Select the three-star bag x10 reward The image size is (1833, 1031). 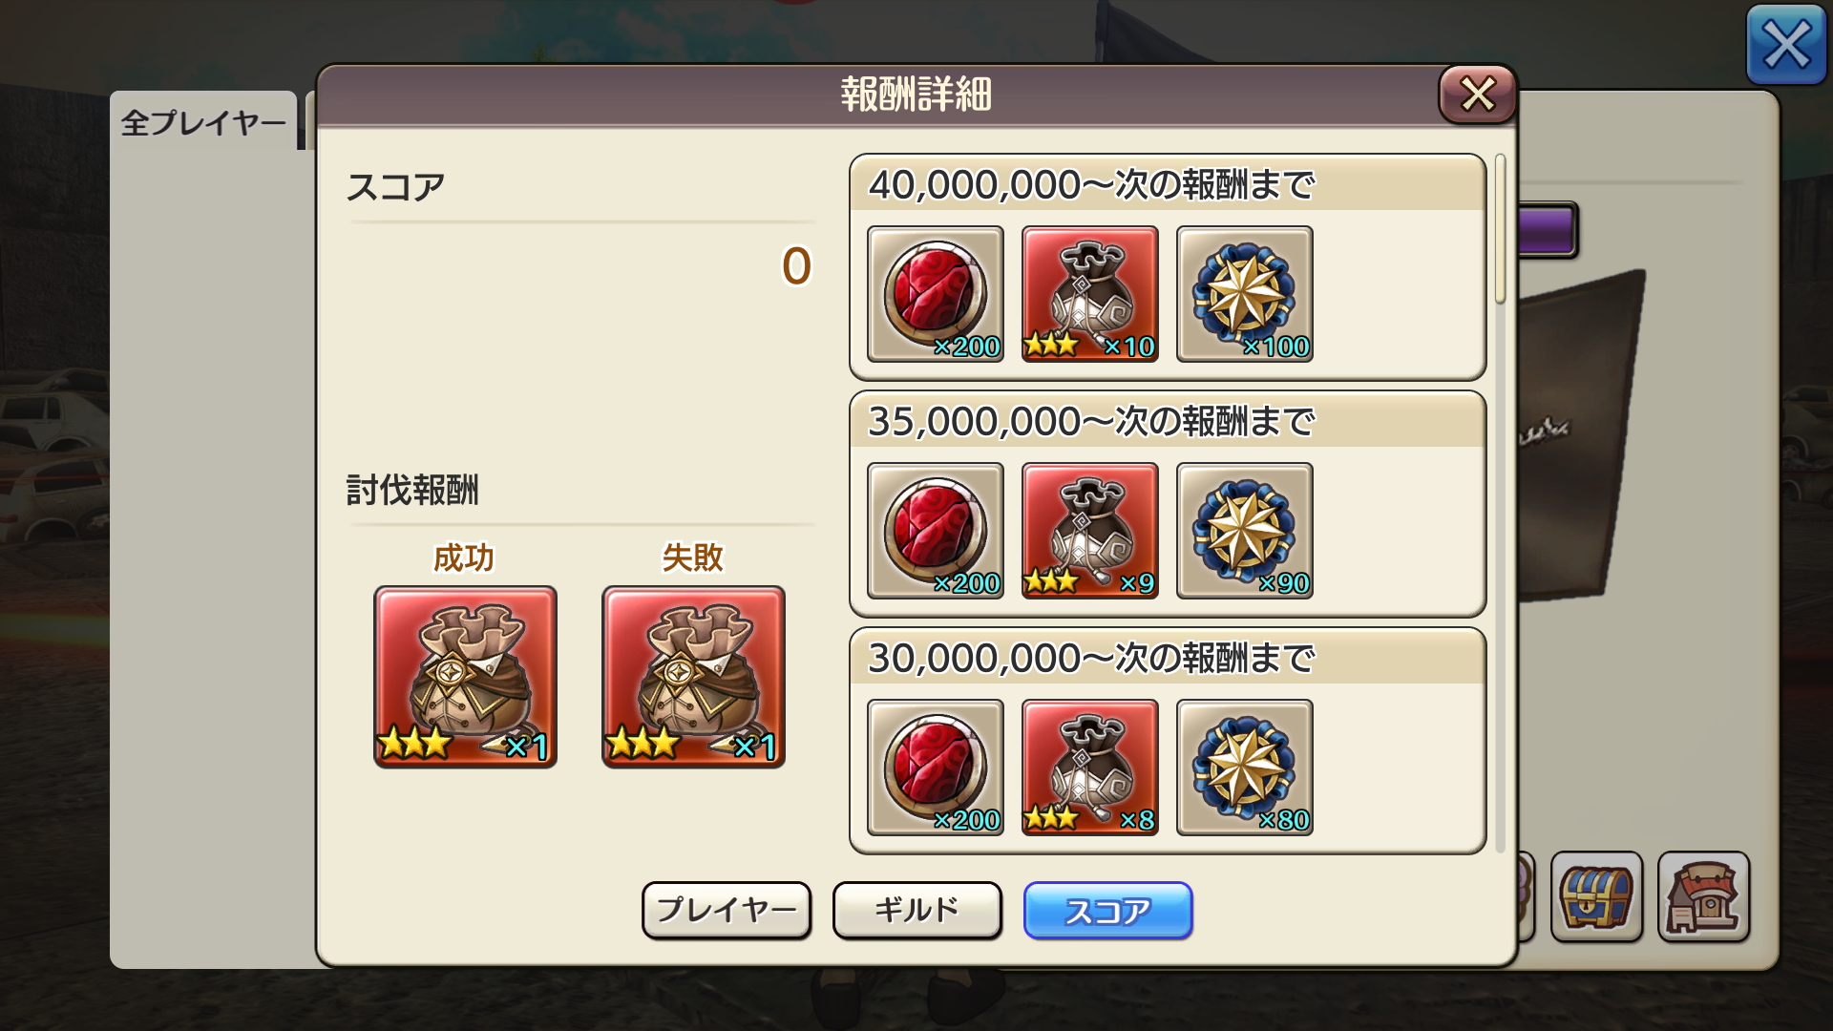click(x=1089, y=294)
